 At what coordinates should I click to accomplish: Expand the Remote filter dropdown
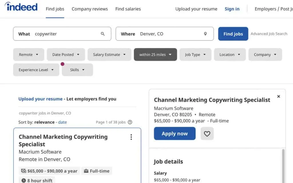pyautogui.click(x=29, y=55)
